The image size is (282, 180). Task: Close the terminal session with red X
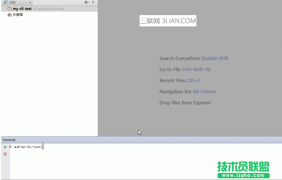5,154
